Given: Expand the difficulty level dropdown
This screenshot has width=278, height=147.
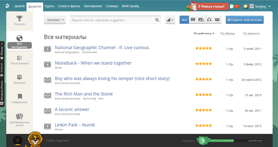Looking at the screenshot, I should [x=170, y=20].
